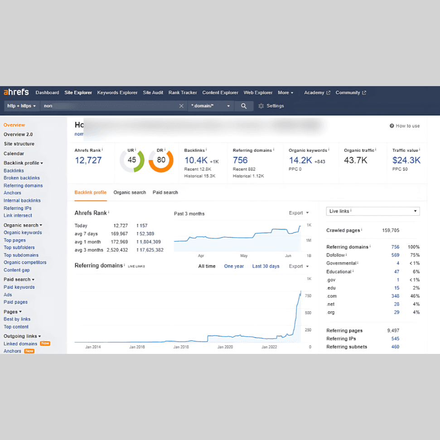The height and width of the screenshot is (440, 440).
Task: Open Organic keywords in sidebar
Action: point(23,232)
